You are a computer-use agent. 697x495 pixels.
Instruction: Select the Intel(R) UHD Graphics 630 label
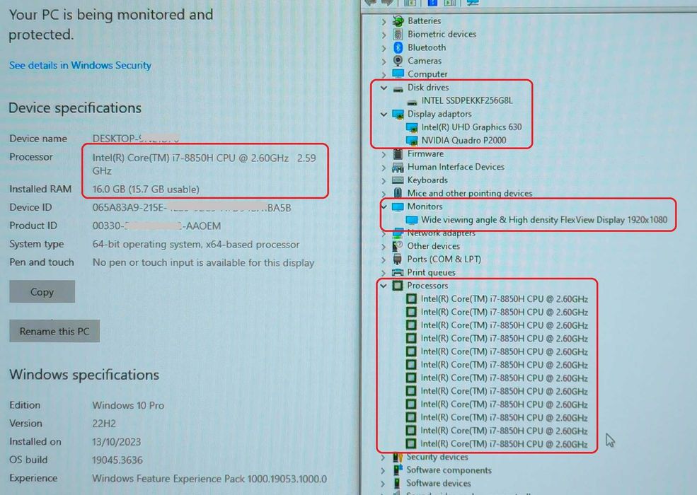(472, 127)
